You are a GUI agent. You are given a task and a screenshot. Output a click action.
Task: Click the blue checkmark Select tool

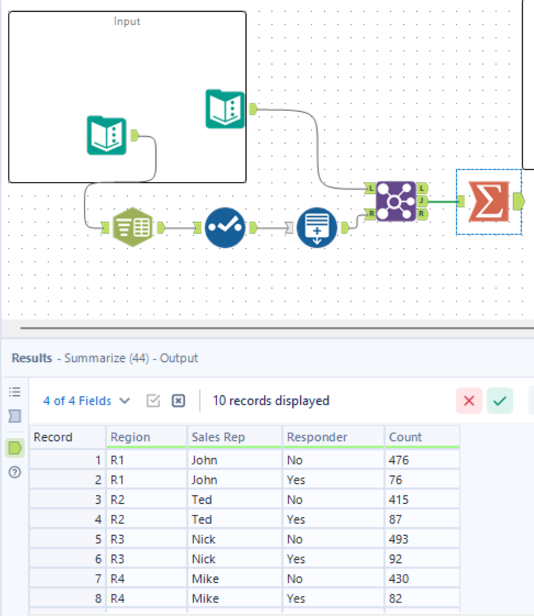(225, 228)
